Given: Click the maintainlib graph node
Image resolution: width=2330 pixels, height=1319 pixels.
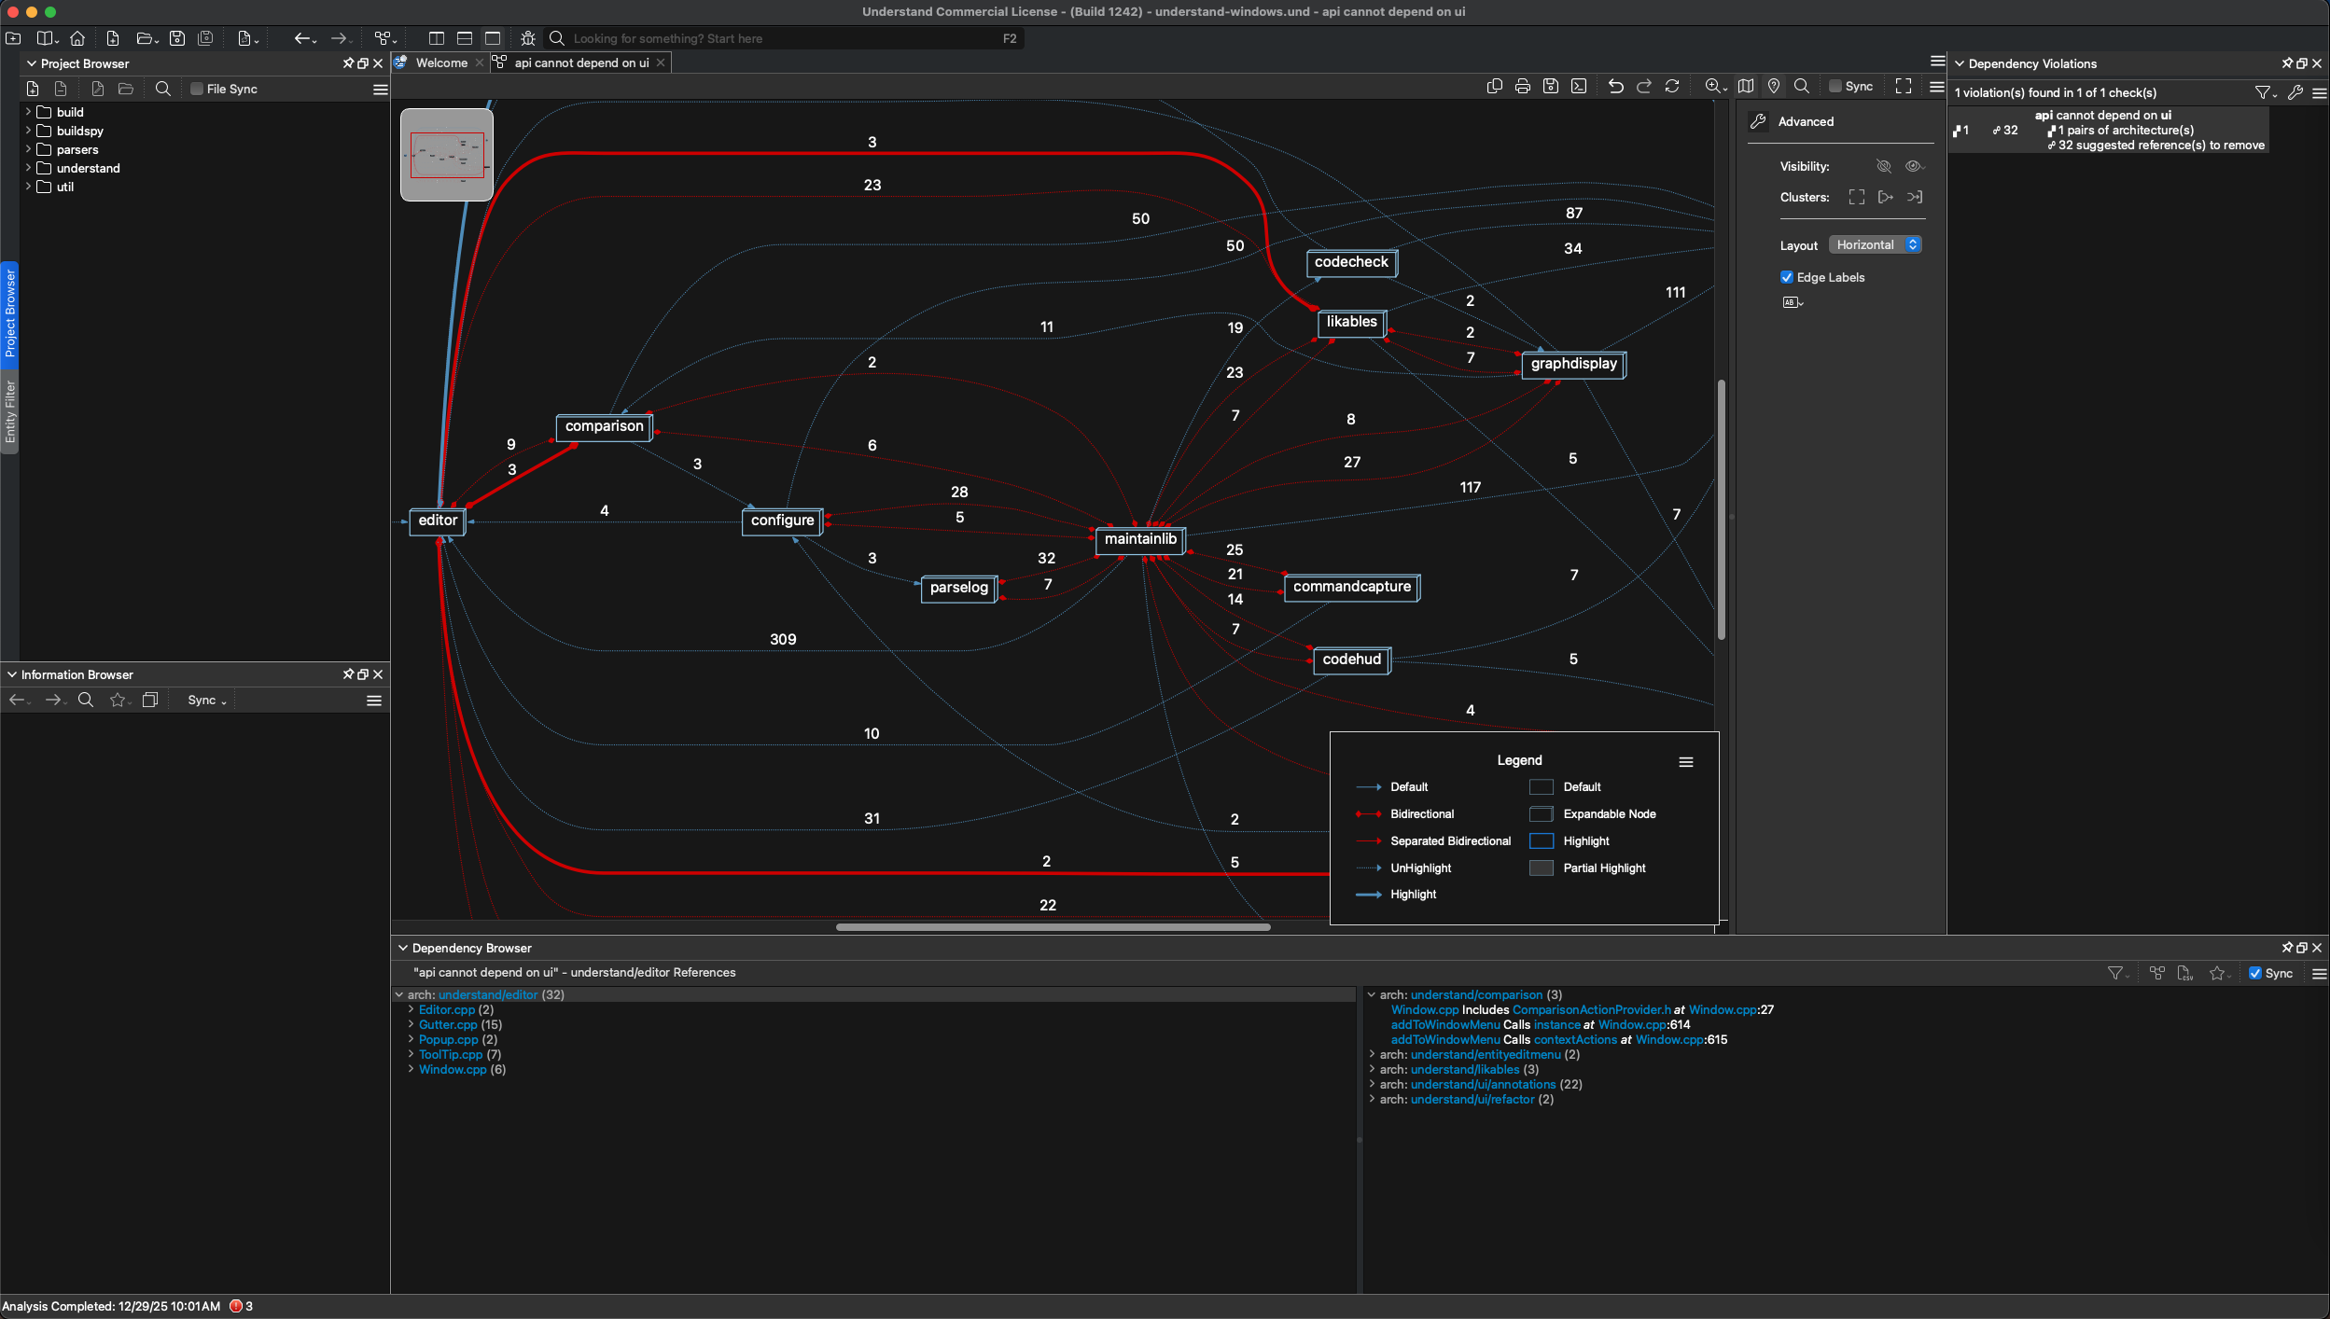Looking at the screenshot, I should (x=1139, y=539).
